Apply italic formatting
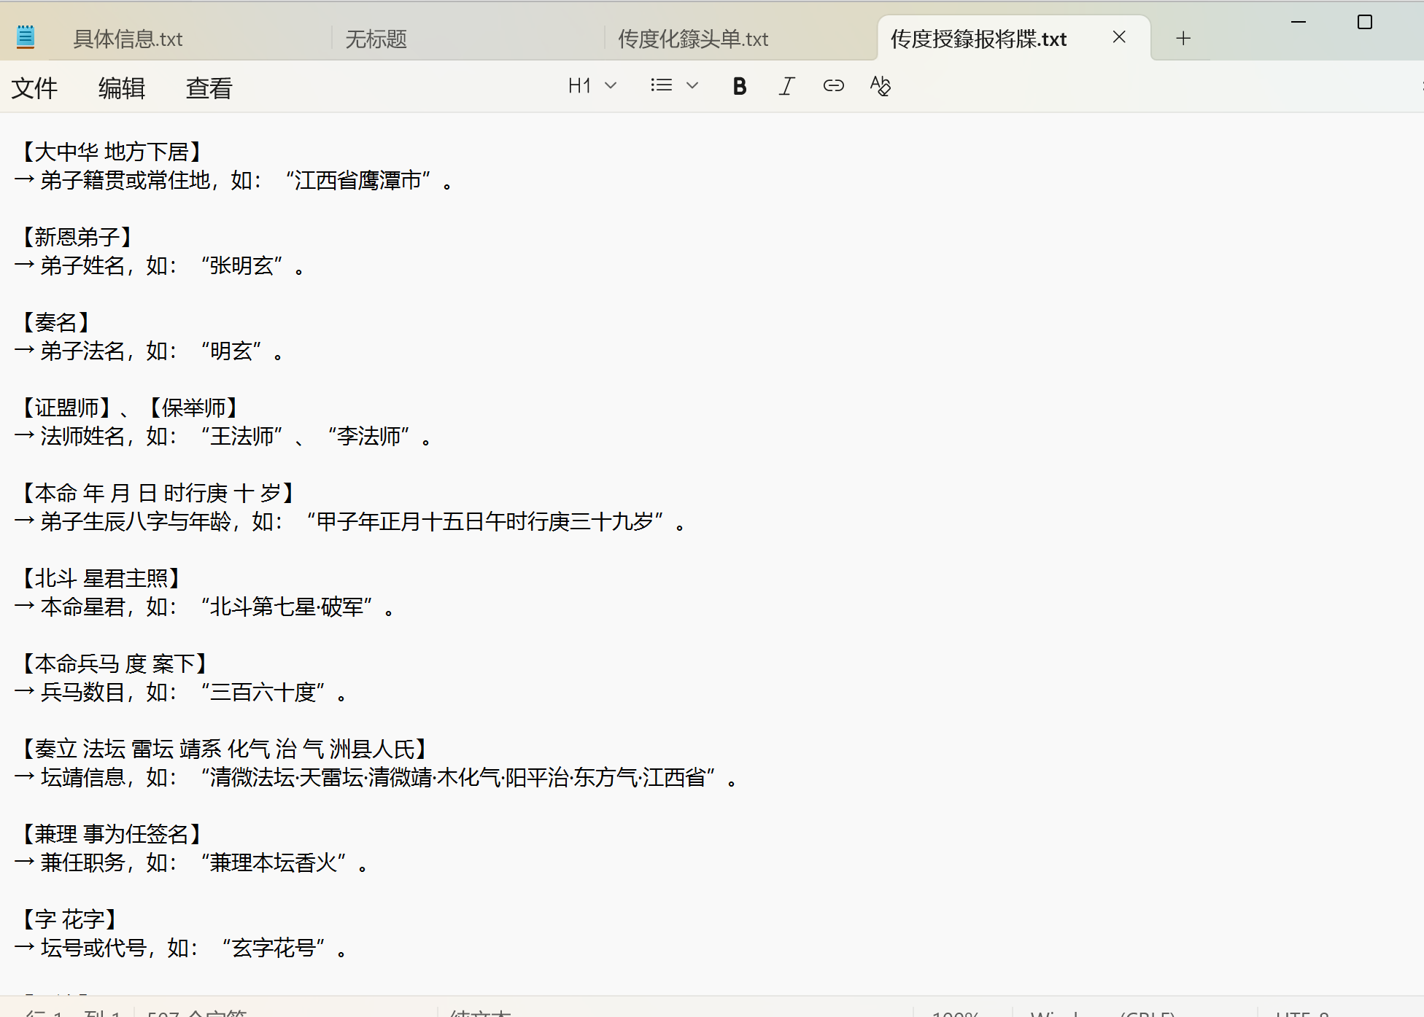The image size is (1424, 1017). pyautogui.click(x=786, y=86)
